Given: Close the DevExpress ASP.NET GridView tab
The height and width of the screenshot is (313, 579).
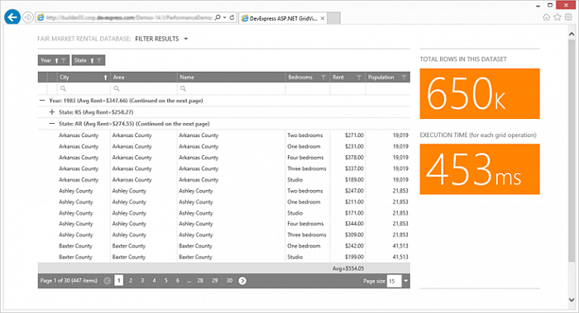Looking at the screenshot, I should pyautogui.click(x=323, y=18).
